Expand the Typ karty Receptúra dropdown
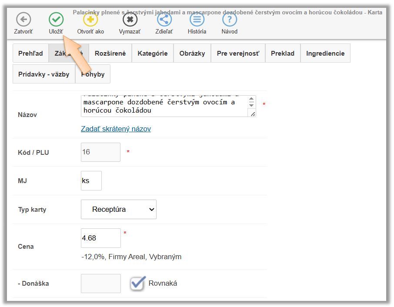Screen dimensions: 394x307 [x=119, y=210]
